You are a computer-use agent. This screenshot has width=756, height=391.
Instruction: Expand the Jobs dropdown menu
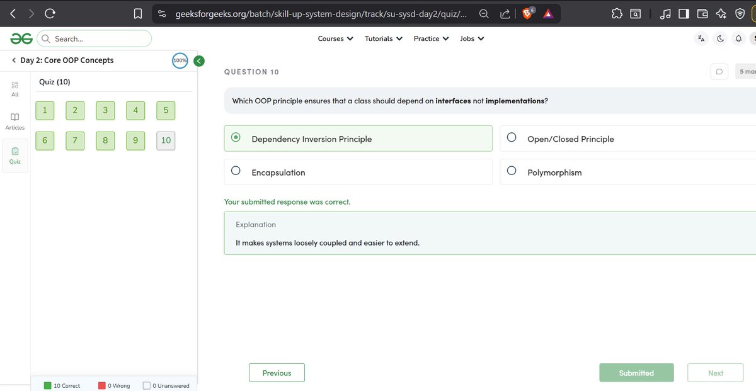(x=472, y=38)
